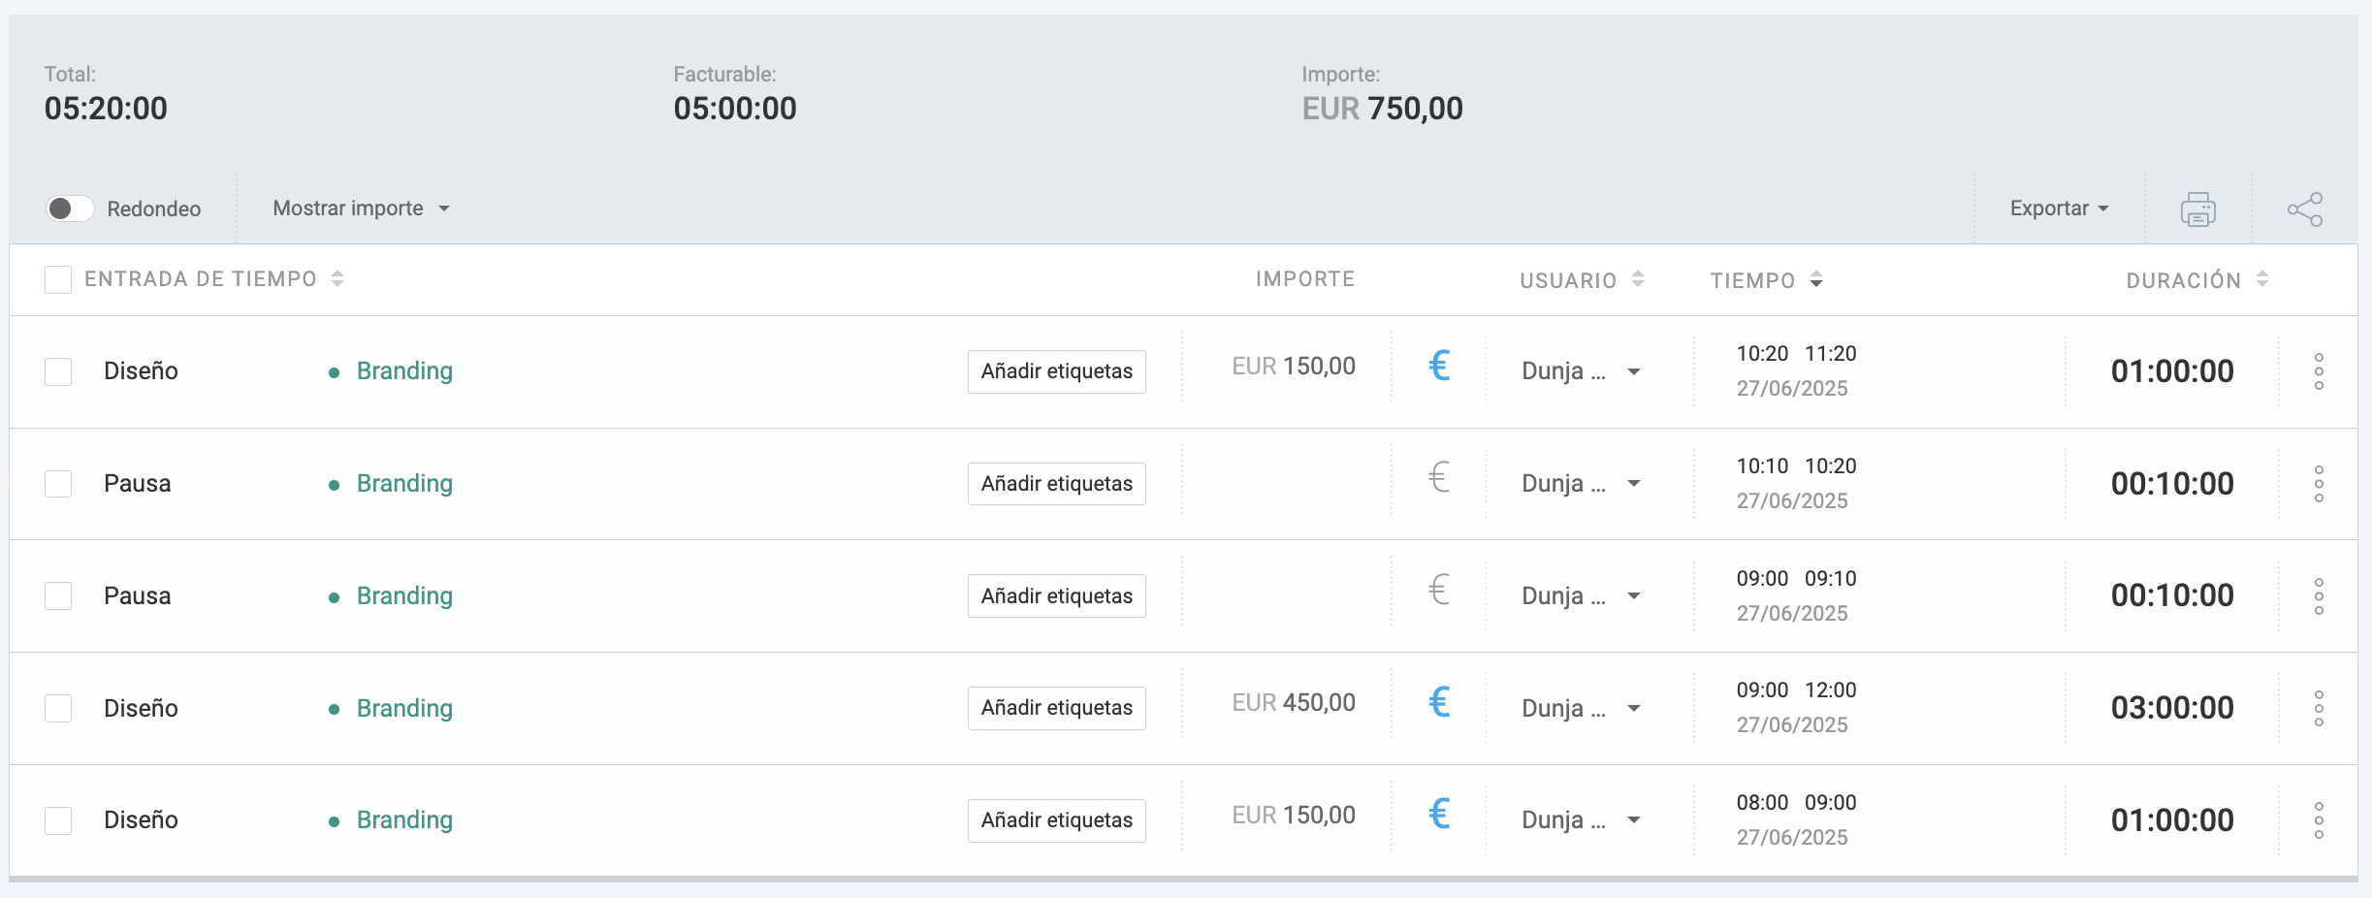
Task: Add tags to 10:10–10:20 Pausa entry
Action: coord(1056,484)
